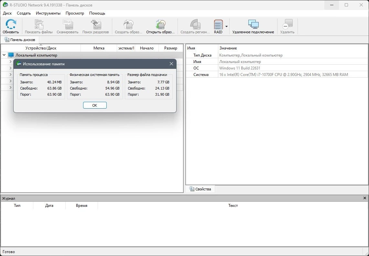Select the Панель дисков tab

click(x=20, y=40)
